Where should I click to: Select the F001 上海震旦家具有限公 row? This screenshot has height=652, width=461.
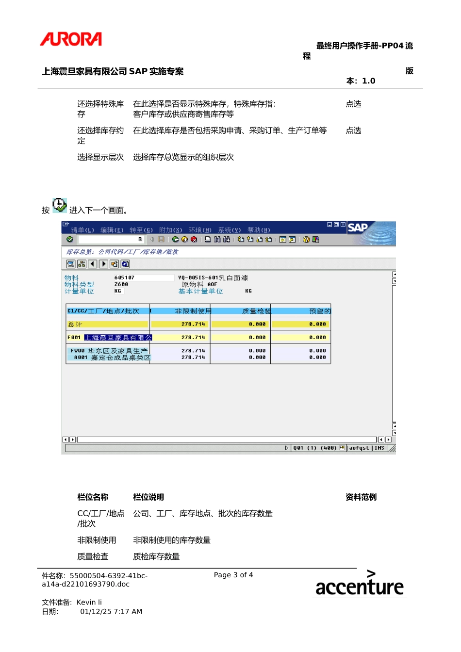[x=118, y=338]
